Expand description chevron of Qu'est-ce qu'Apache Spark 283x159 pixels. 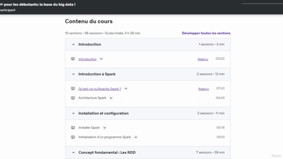(126, 88)
